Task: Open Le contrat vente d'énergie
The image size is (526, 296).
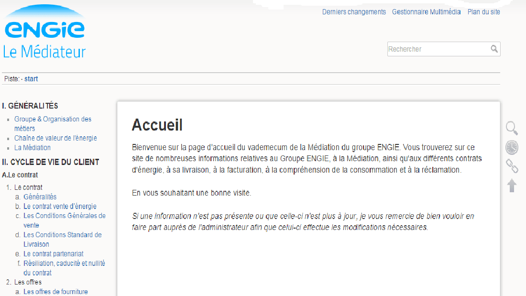Action: [x=60, y=207]
